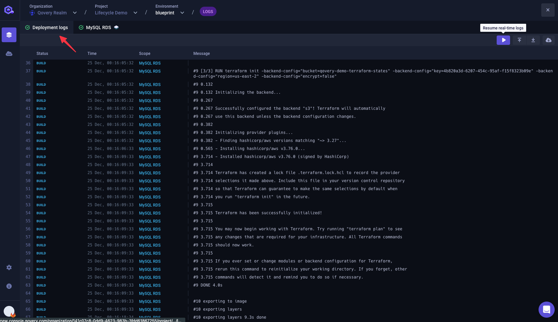Click the LOGS badge in the header
558x322 pixels.
pos(208,11)
